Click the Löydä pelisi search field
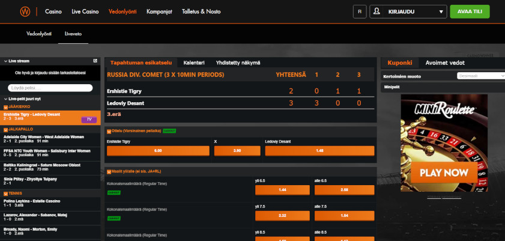This screenshot has height=241, width=505. [x=50, y=88]
